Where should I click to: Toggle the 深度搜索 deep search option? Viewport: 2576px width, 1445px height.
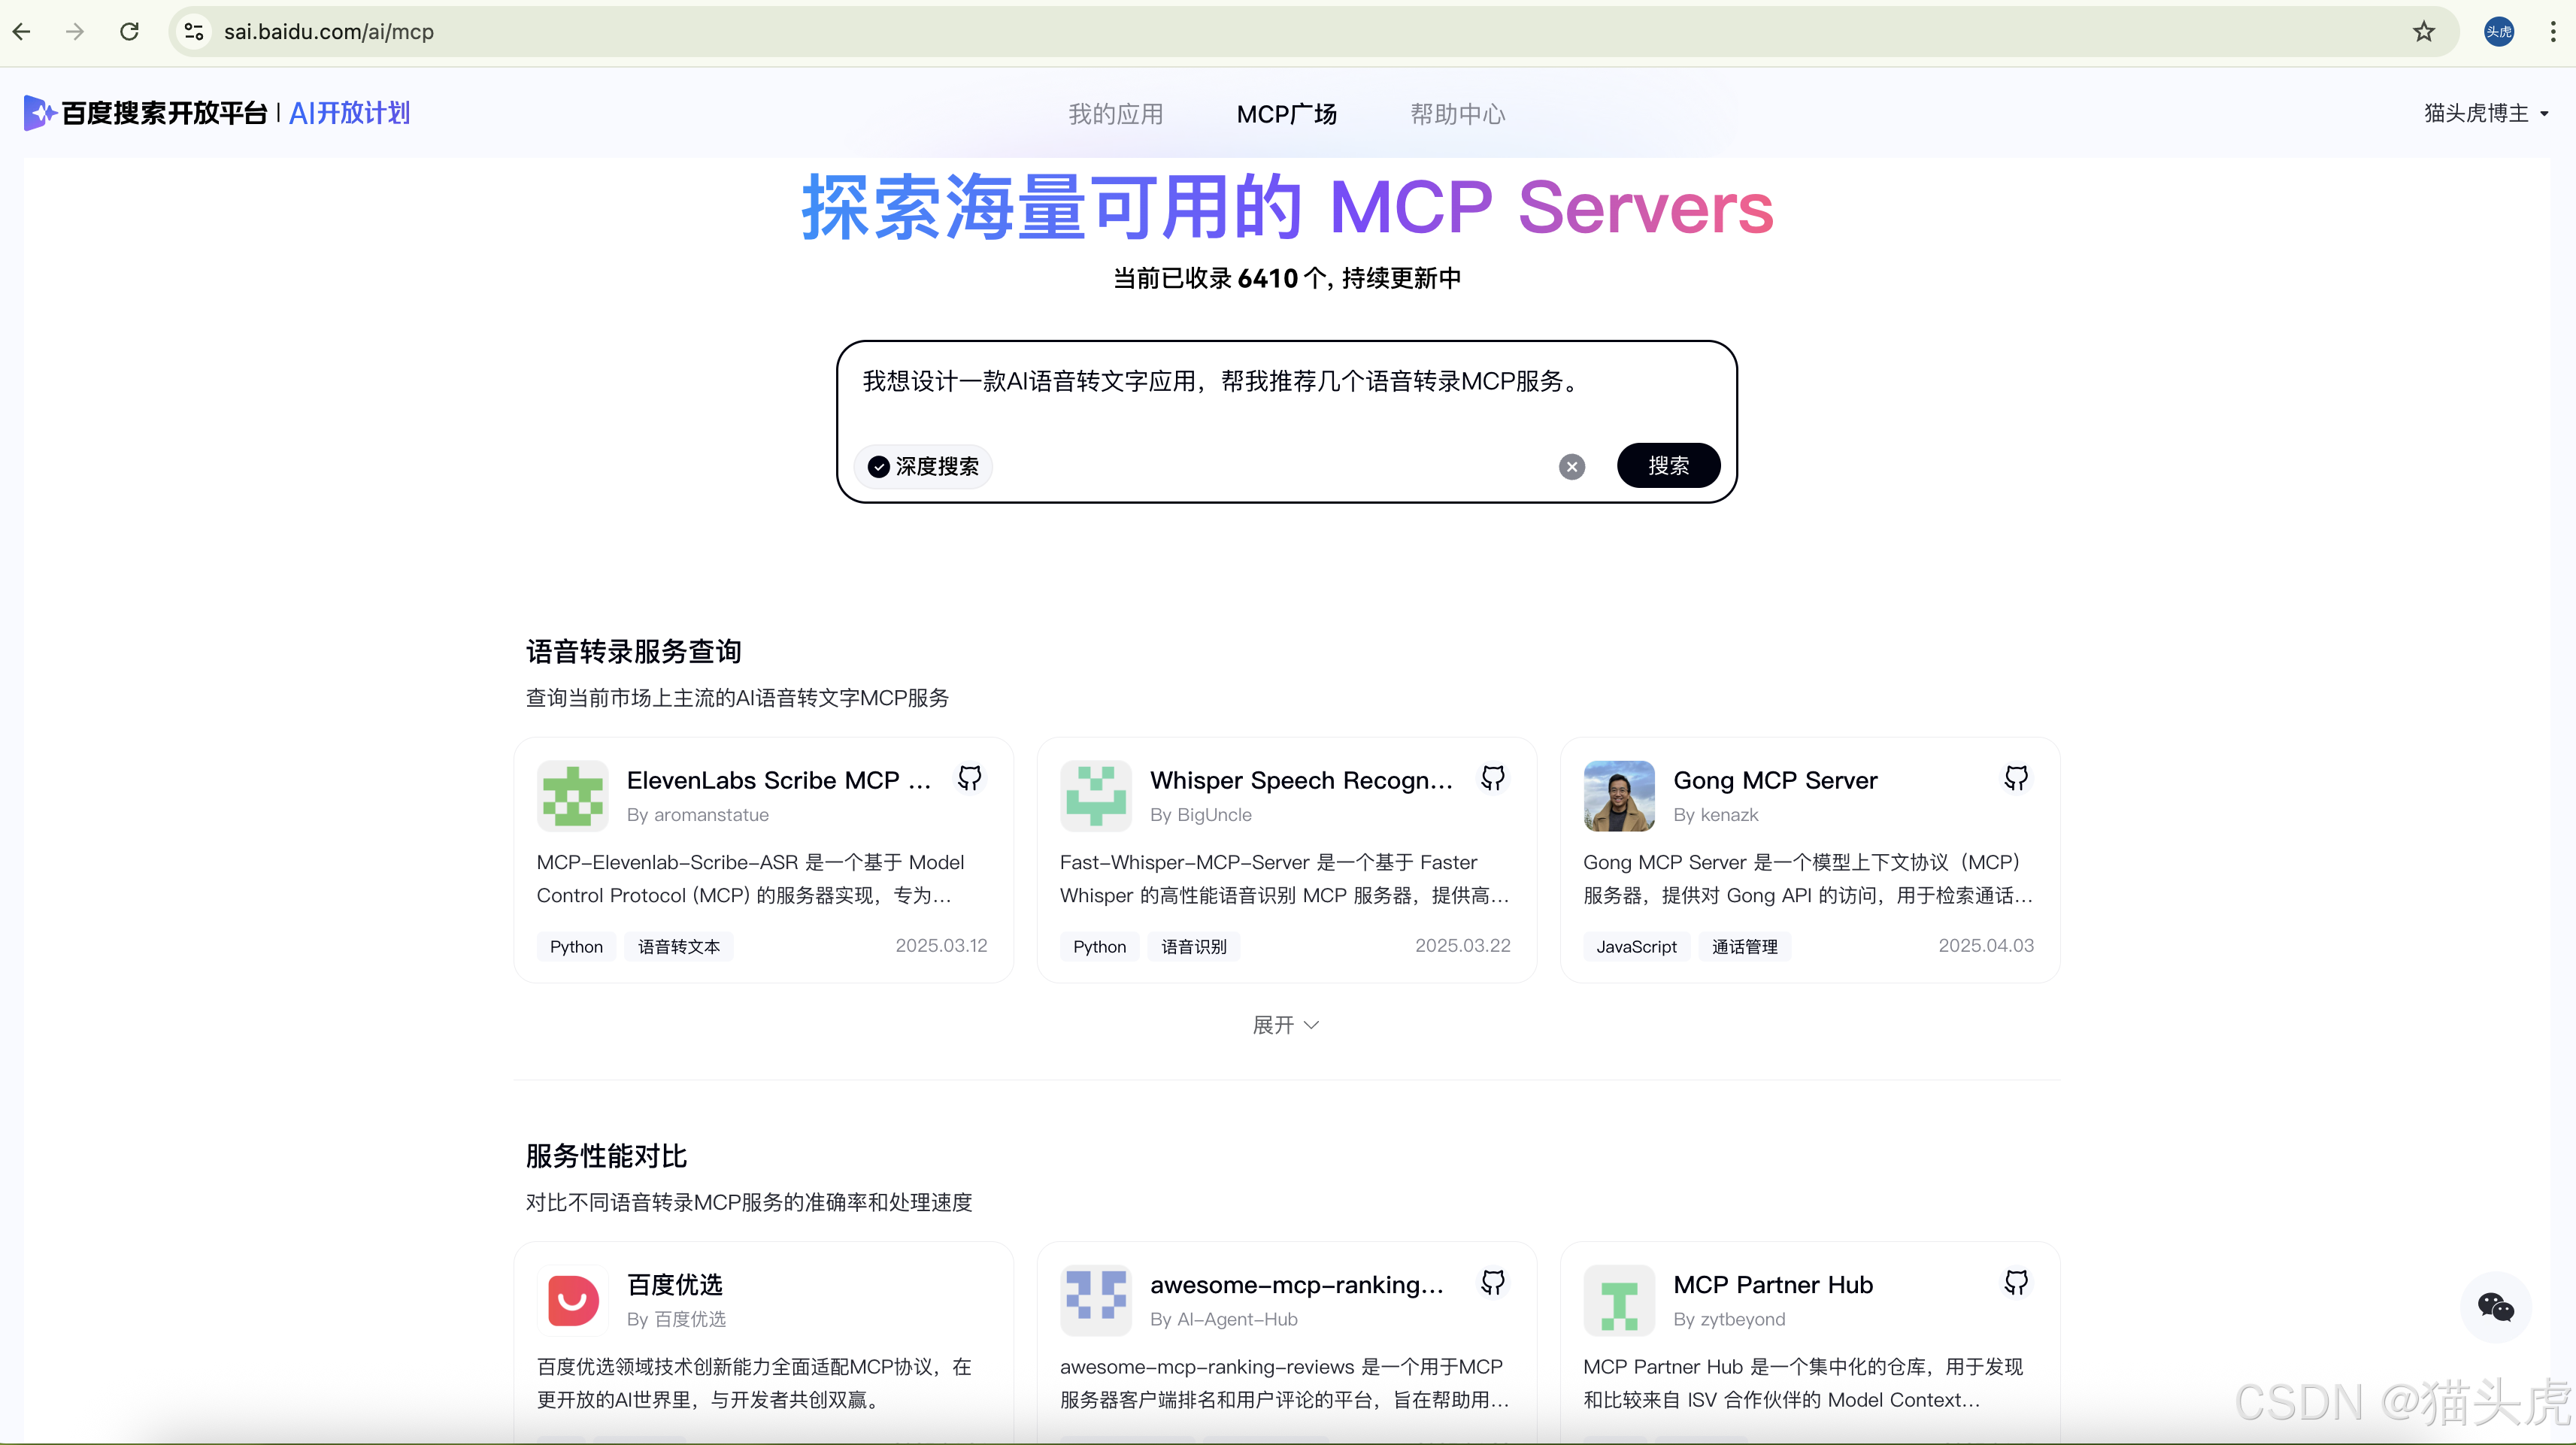tap(923, 467)
